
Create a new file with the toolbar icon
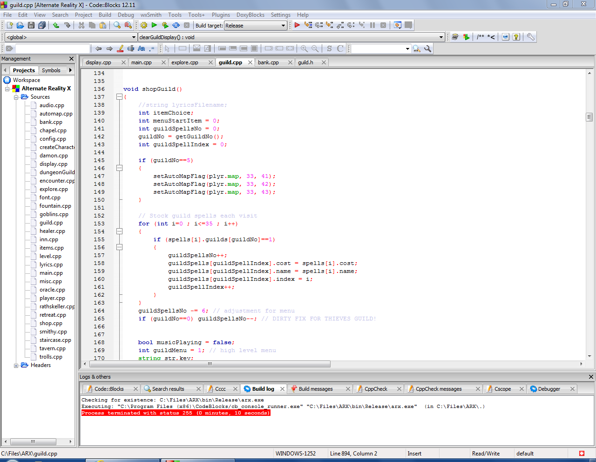pyautogui.click(x=9, y=25)
